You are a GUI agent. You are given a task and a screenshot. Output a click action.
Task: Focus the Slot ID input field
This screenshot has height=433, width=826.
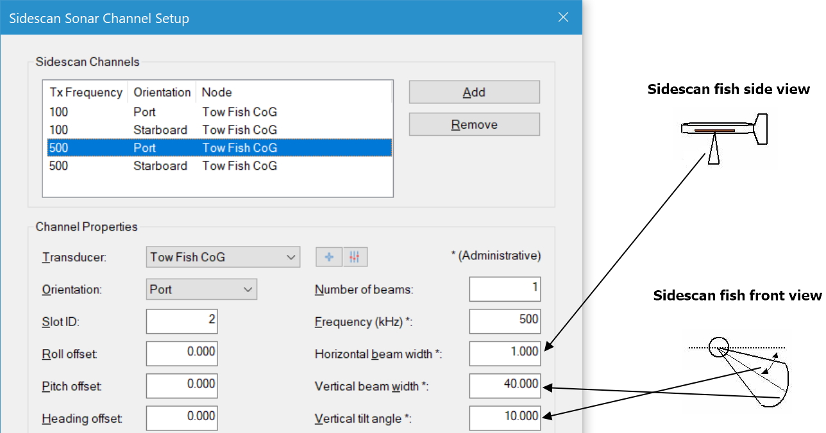[181, 322]
